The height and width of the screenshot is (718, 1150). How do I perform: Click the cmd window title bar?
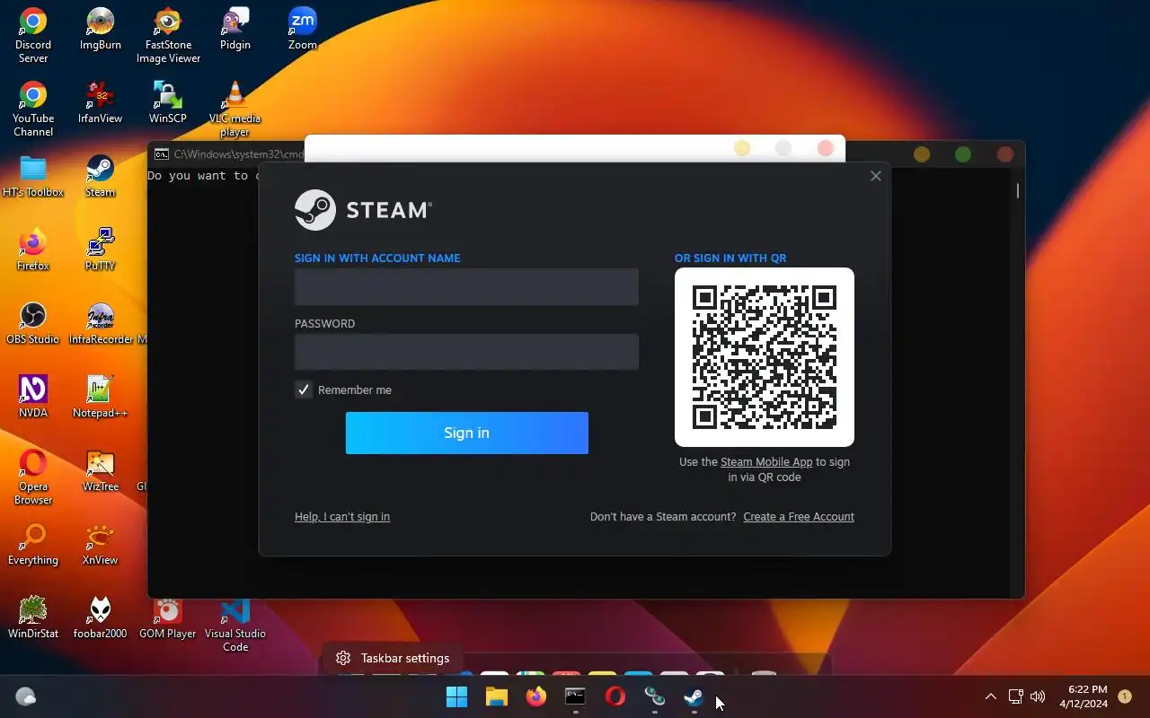[586, 154]
